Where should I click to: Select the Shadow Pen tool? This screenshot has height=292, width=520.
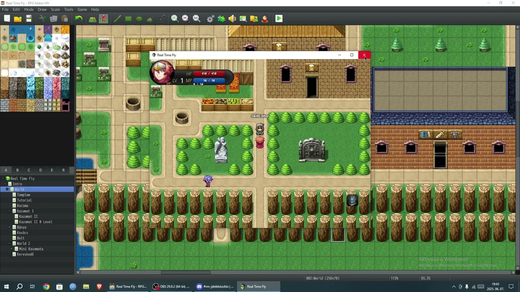pyautogui.click(x=161, y=19)
